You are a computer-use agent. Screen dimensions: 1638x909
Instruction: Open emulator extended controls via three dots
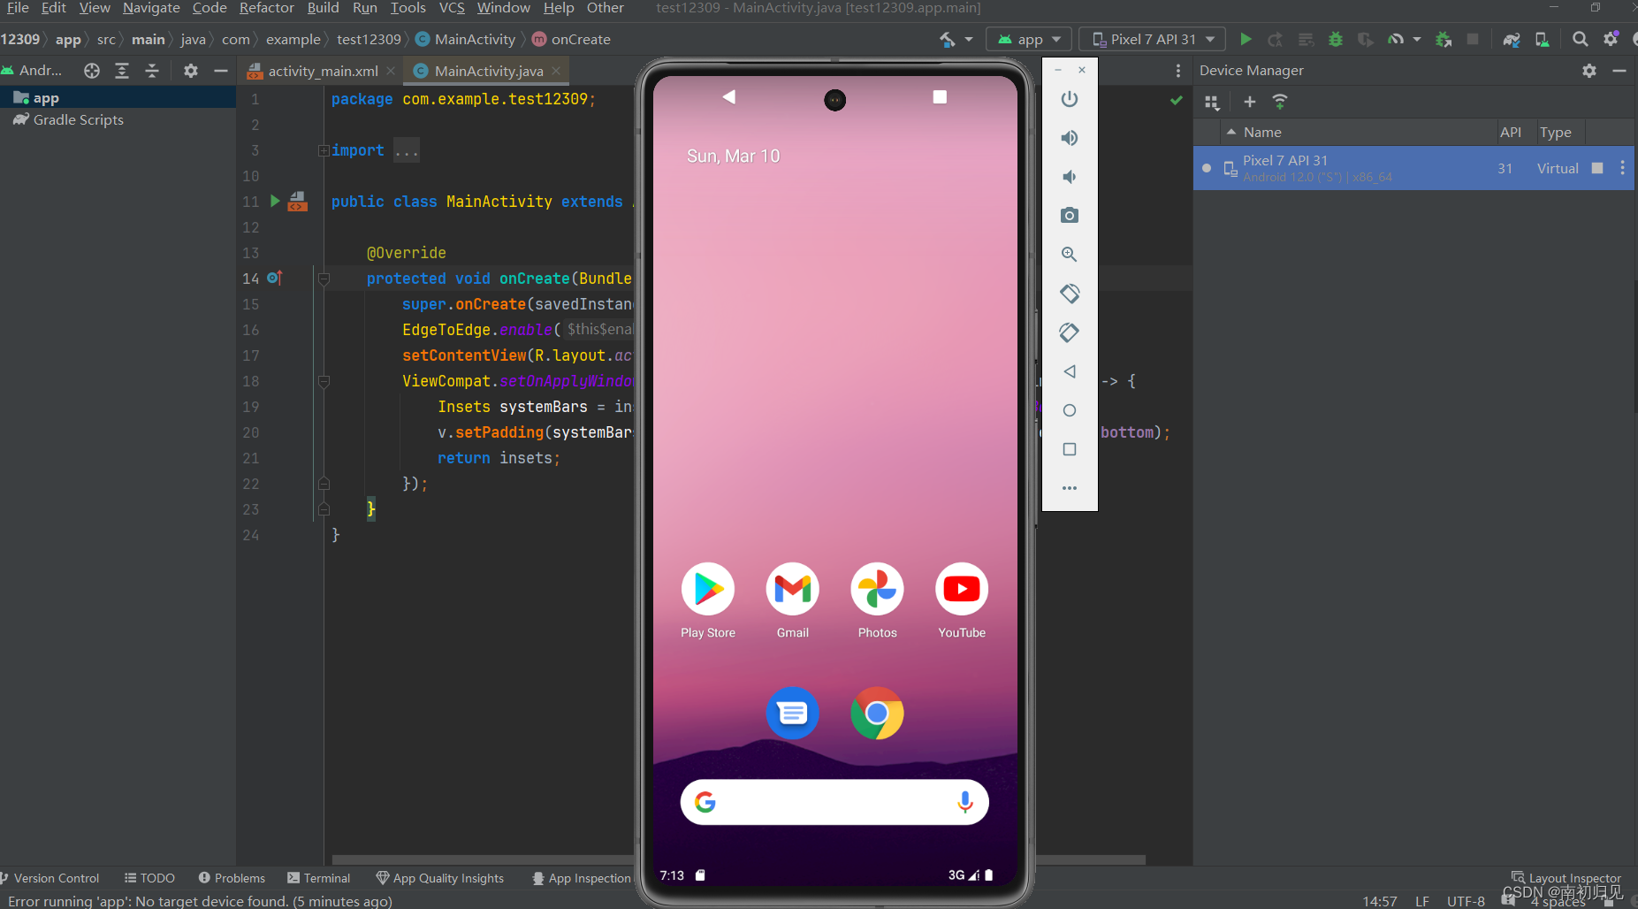click(1070, 487)
